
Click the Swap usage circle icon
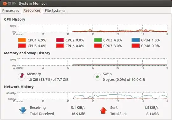[97, 77]
